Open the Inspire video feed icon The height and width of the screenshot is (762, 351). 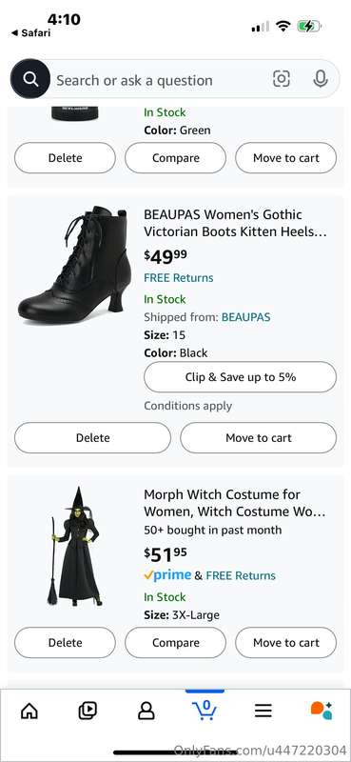coord(88,711)
